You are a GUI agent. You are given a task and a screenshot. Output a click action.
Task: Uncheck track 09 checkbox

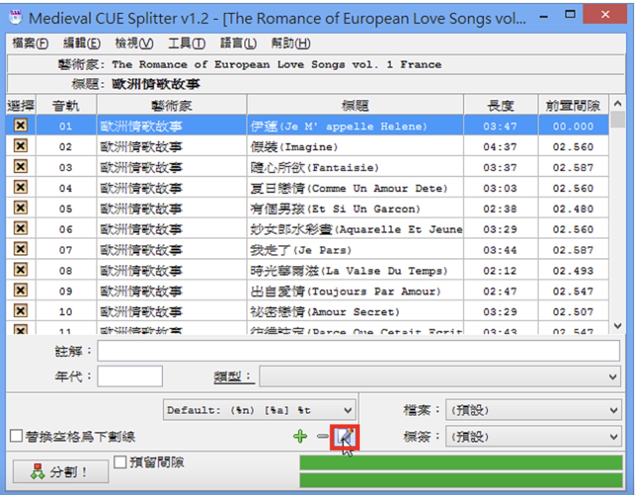(x=20, y=290)
